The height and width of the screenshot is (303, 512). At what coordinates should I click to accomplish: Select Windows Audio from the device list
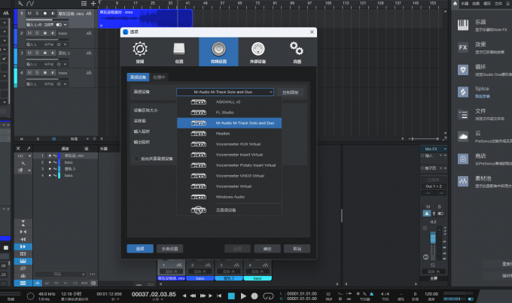click(x=229, y=197)
